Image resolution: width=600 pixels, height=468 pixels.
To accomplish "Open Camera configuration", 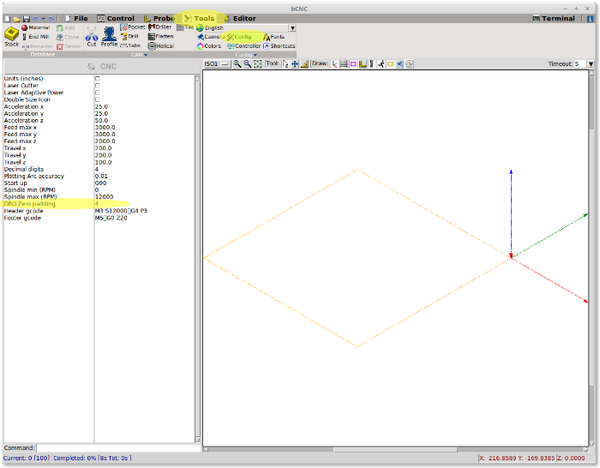I will click(211, 37).
